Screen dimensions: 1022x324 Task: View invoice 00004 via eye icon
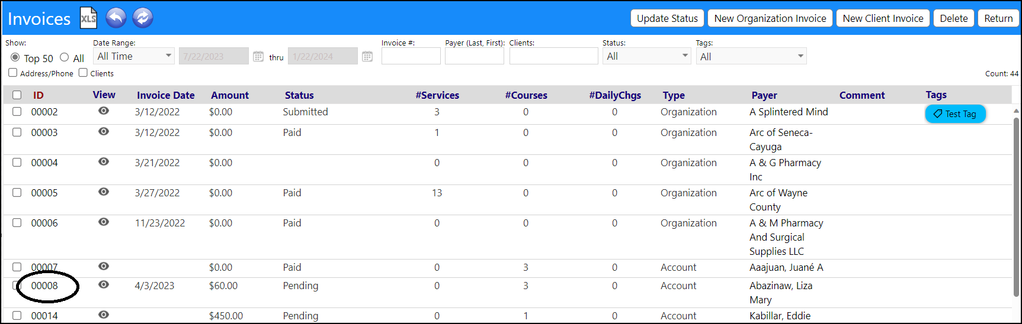[104, 162]
